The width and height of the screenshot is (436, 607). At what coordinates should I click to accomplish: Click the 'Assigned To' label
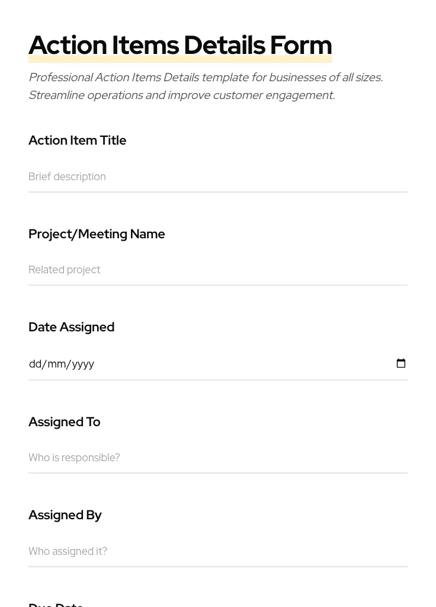click(64, 422)
